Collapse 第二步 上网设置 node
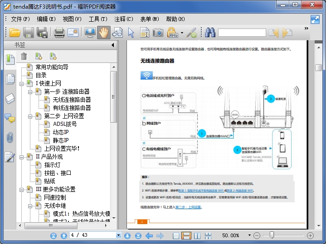Image resolution: width=326 pixels, height=244 pixels. (x=30, y=116)
